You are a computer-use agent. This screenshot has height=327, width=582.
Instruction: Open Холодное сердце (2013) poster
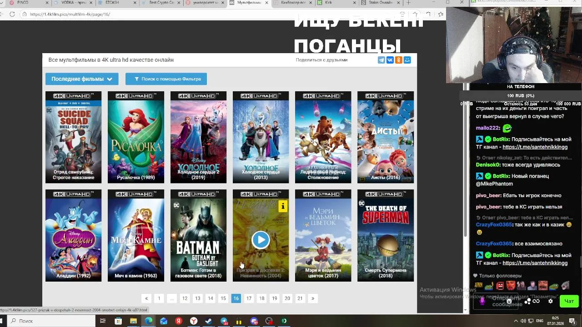[261, 137]
